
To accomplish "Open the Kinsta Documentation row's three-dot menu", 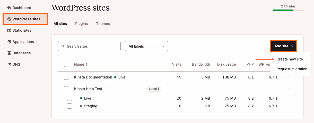I will tap(289, 77).
